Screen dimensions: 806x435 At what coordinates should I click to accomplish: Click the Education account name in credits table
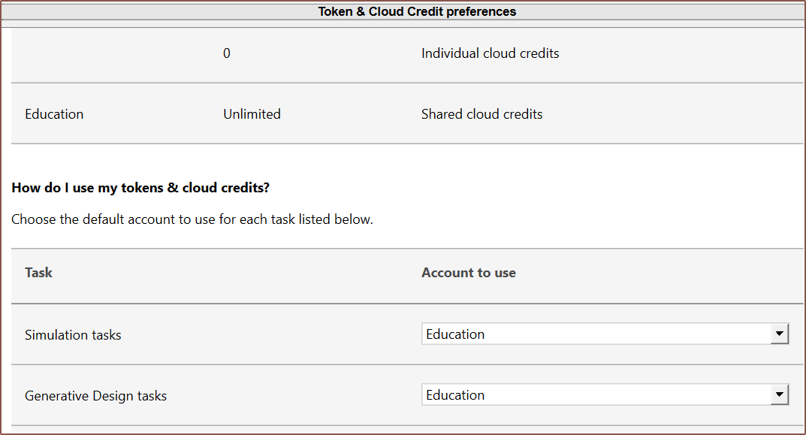click(54, 114)
